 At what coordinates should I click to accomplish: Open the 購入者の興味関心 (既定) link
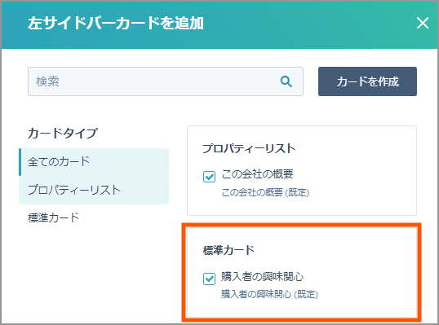coord(269,294)
